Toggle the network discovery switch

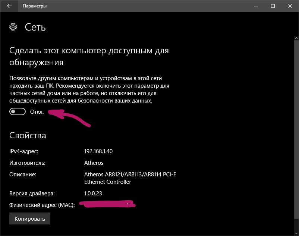[x=18, y=111]
